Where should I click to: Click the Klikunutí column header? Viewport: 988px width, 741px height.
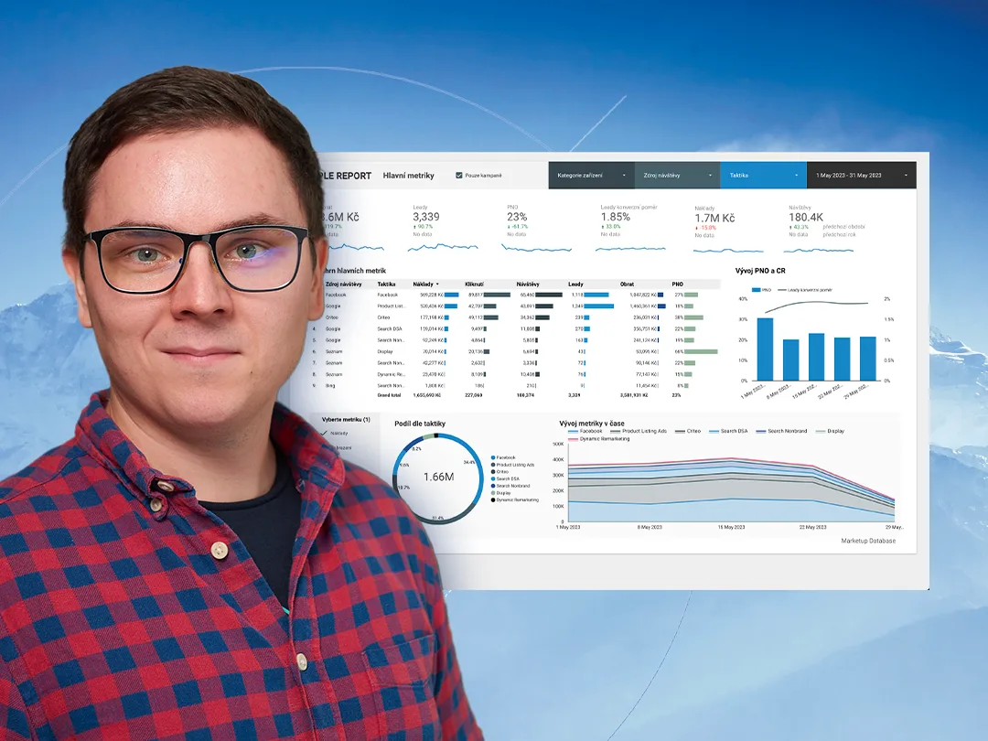474,285
